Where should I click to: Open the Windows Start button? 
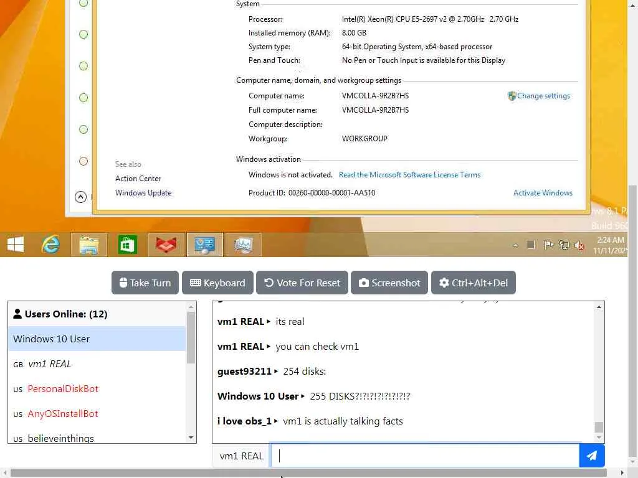tap(16, 245)
